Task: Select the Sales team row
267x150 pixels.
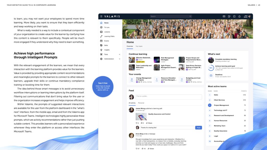Action: pyautogui.click(x=227, y=95)
